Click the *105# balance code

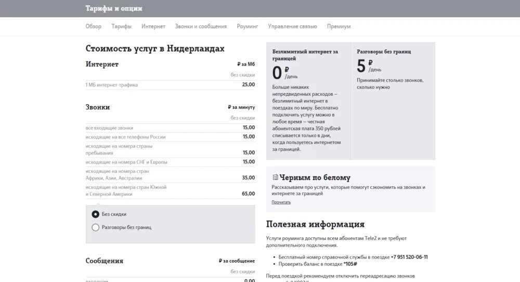350,264
